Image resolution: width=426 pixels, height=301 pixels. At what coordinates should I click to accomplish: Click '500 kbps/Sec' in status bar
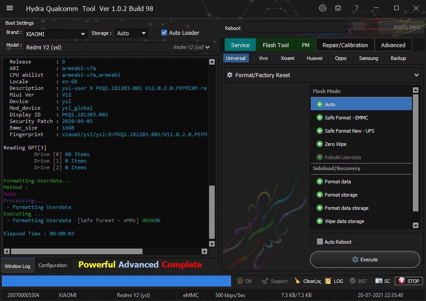(231, 295)
